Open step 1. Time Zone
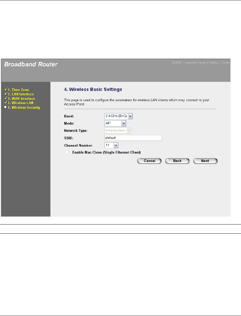241x316 pixels. tap(19, 90)
